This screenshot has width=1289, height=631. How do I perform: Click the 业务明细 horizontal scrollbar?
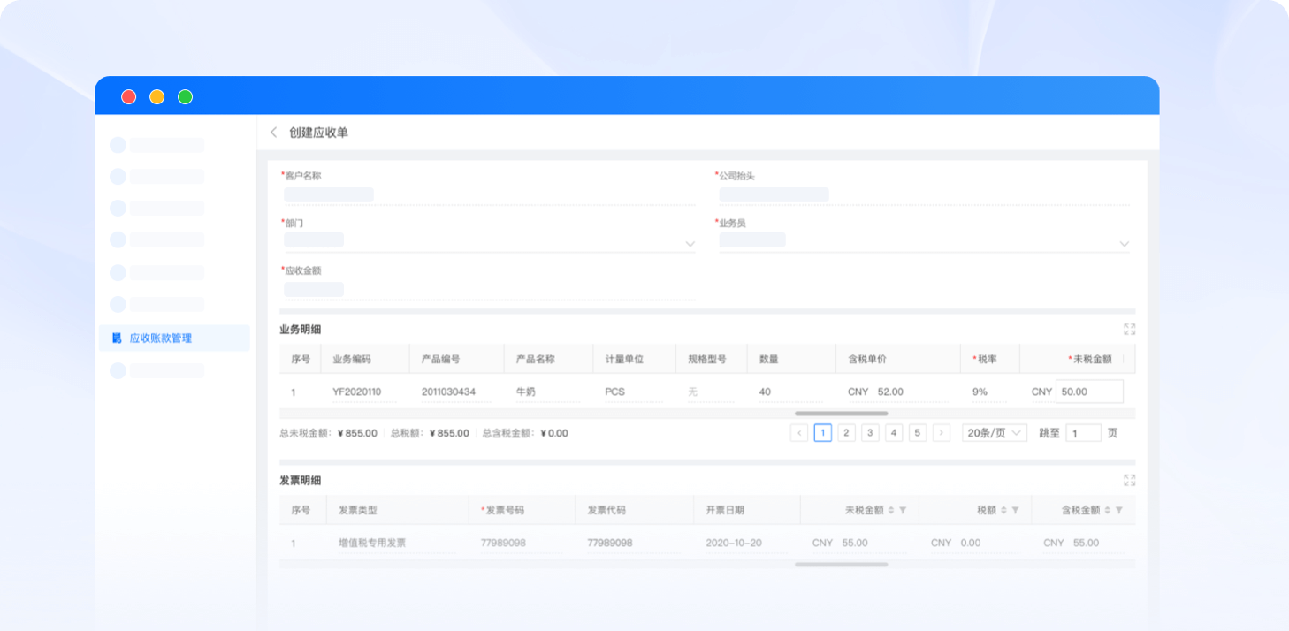(x=841, y=413)
